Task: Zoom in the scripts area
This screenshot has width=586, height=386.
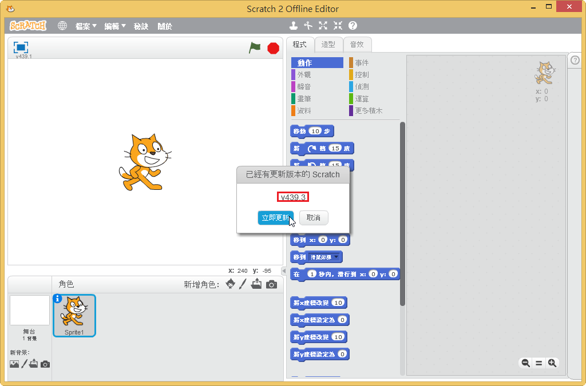Action: click(552, 363)
